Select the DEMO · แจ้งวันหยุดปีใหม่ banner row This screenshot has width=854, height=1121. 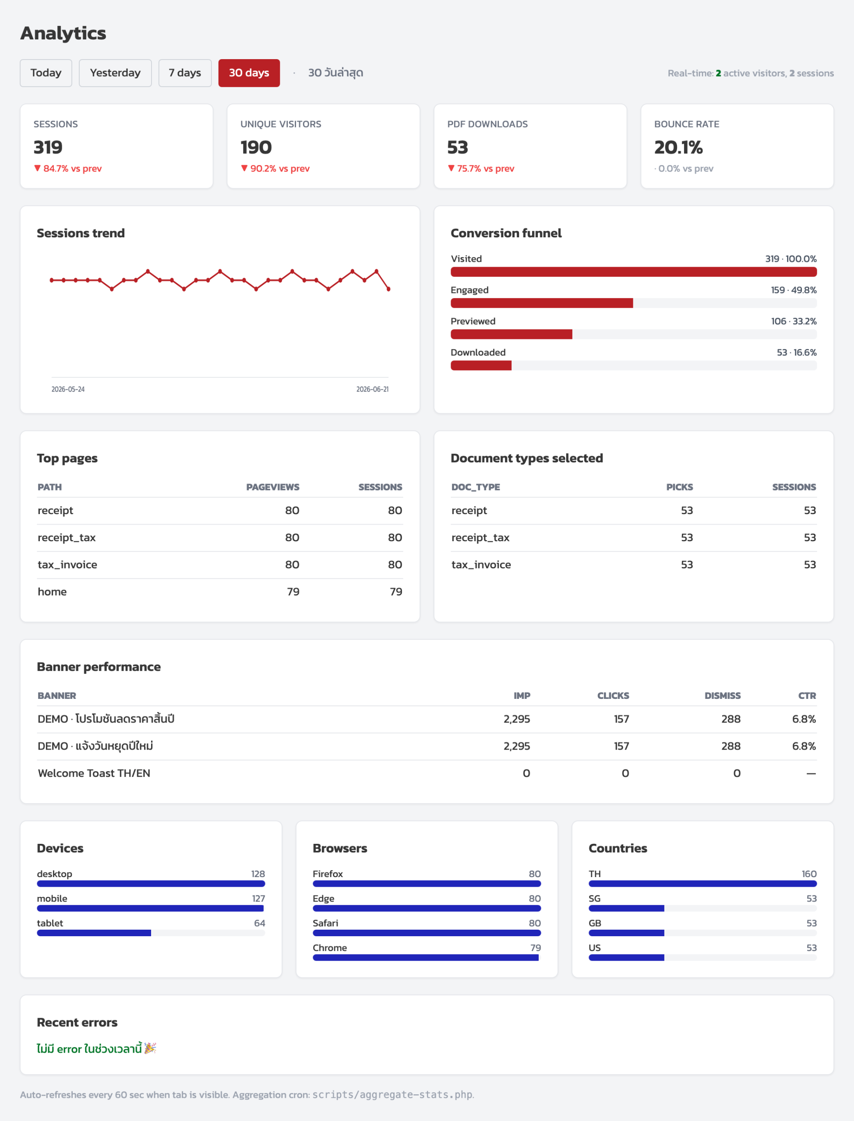[427, 746]
